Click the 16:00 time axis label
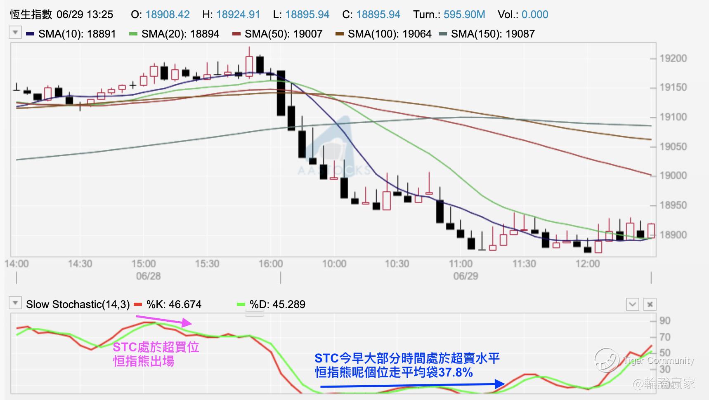Viewport: 709px width, 400px height. click(271, 264)
